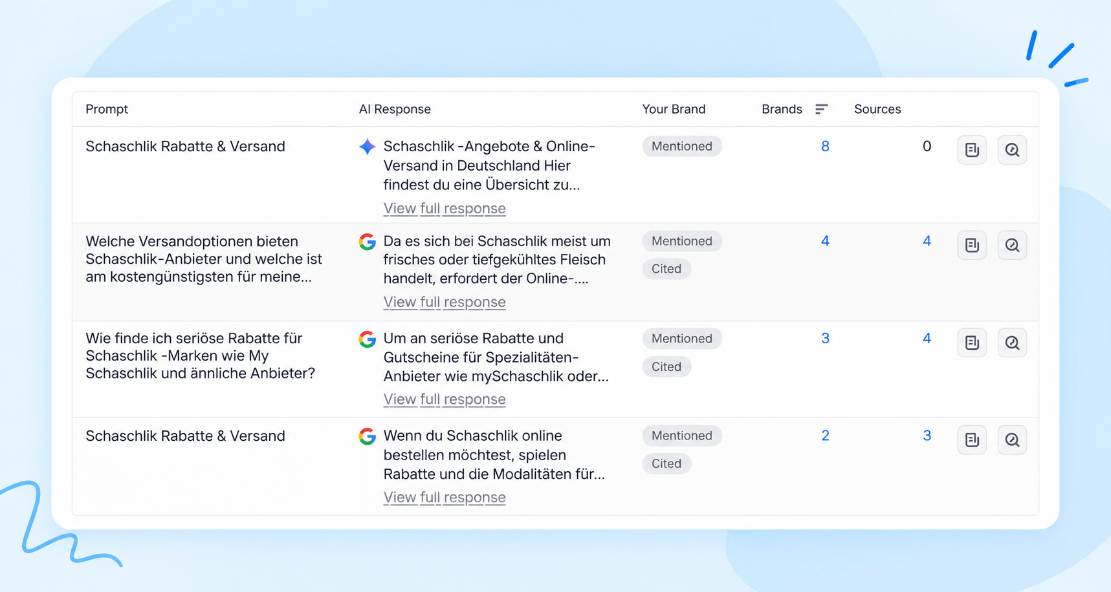This screenshot has height=592, width=1111.
Task: View full response about tiefgekühltes Fleisch
Action: point(445,302)
